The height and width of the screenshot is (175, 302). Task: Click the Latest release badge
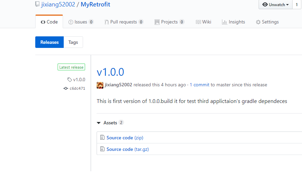click(x=71, y=67)
